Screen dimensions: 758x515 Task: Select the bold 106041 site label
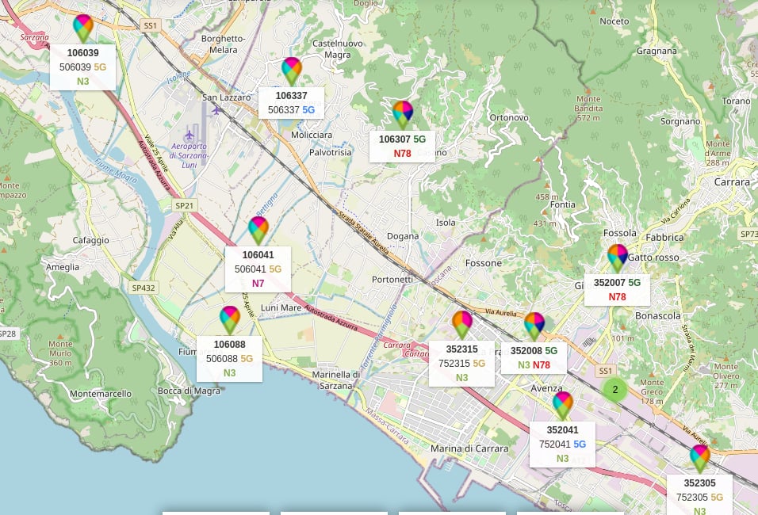[258, 254]
